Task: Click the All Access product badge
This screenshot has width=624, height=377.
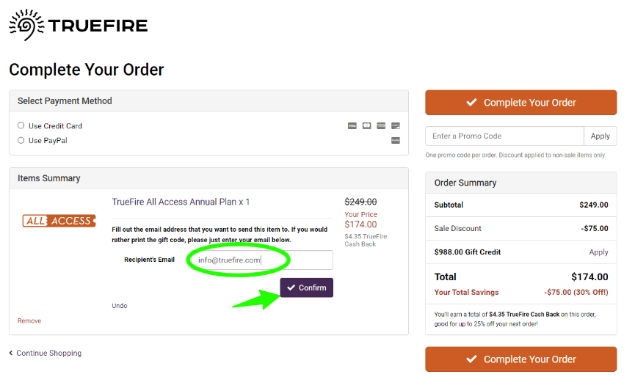Action: coord(59,221)
